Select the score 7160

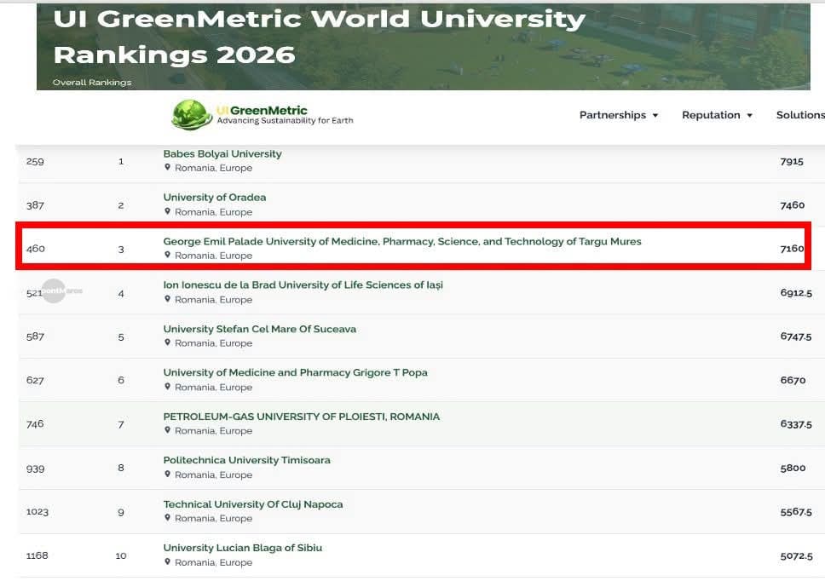[793, 248]
